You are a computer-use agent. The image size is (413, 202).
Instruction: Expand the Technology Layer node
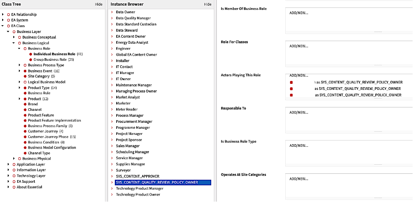coord(9,176)
